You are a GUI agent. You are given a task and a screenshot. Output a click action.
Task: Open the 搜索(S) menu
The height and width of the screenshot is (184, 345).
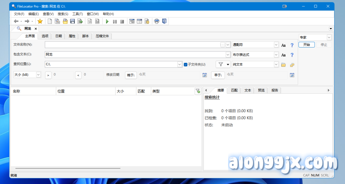[x=63, y=14]
